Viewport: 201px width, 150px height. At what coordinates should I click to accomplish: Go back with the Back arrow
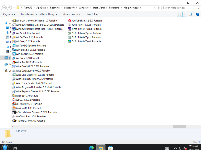pos(3,8)
